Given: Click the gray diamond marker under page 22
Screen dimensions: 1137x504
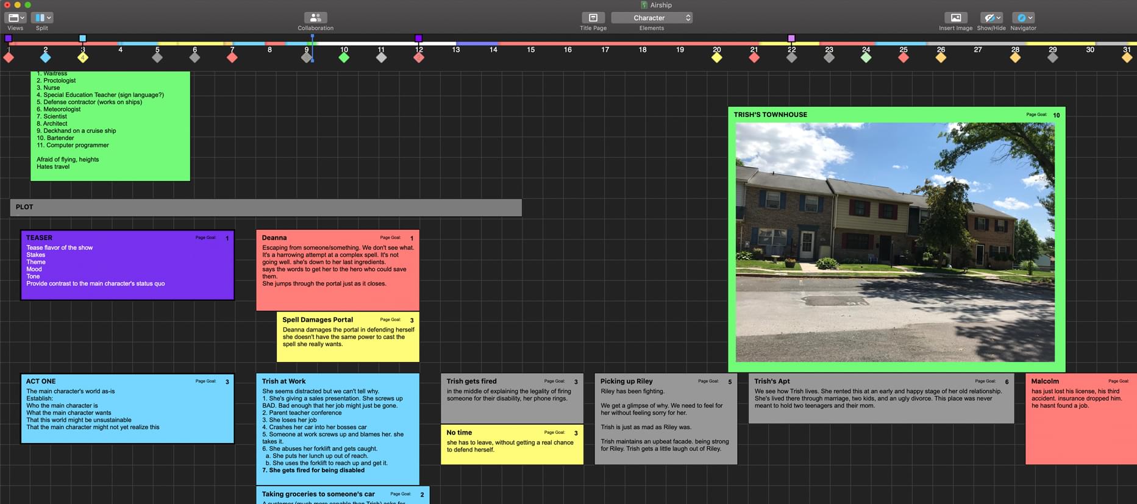Looking at the screenshot, I should [791, 58].
